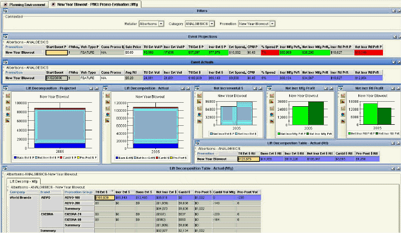
Task: Click sort arrow on Ttl Evt $ column
Action: click(x=112, y=191)
